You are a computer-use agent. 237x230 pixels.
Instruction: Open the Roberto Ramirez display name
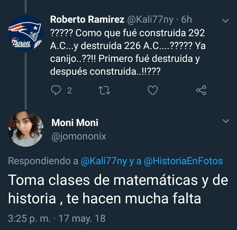(87, 20)
